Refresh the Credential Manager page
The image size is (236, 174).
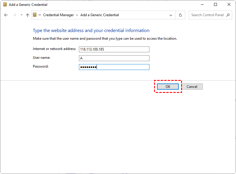coord(180,15)
